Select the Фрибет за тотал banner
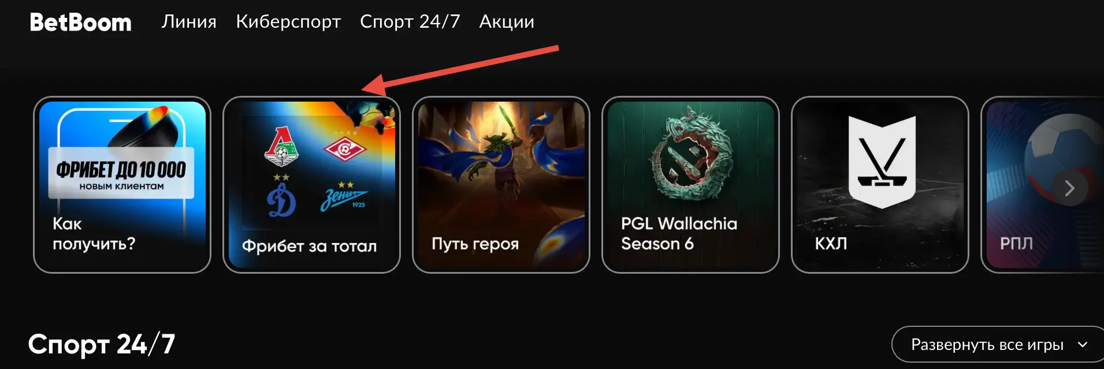This screenshot has width=1104, height=369. [311, 185]
